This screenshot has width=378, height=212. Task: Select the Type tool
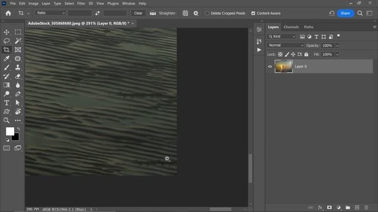(x=6, y=103)
